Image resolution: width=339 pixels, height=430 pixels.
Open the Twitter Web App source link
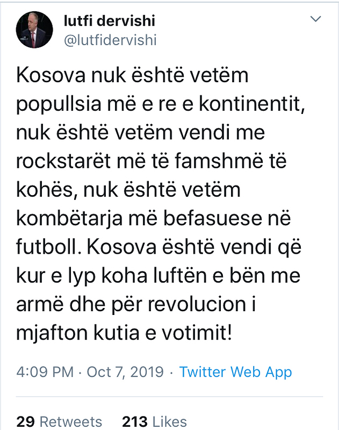(x=236, y=372)
